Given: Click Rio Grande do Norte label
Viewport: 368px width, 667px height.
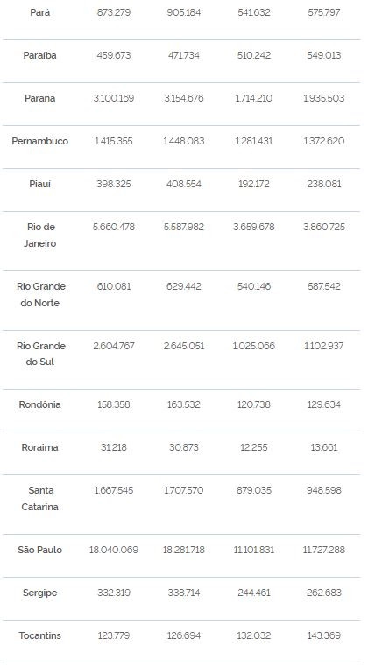Looking at the screenshot, I should tap(40, 295).
